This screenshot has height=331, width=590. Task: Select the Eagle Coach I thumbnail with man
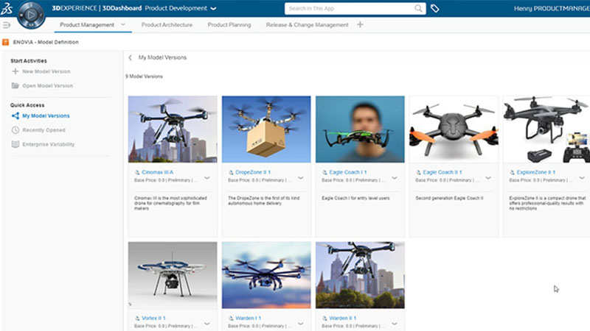tap(360, 129)
